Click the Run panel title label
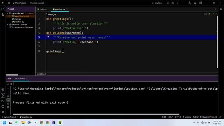Image resolution: width=224 pixels, height=126 pixels. (x=9, y=78)
